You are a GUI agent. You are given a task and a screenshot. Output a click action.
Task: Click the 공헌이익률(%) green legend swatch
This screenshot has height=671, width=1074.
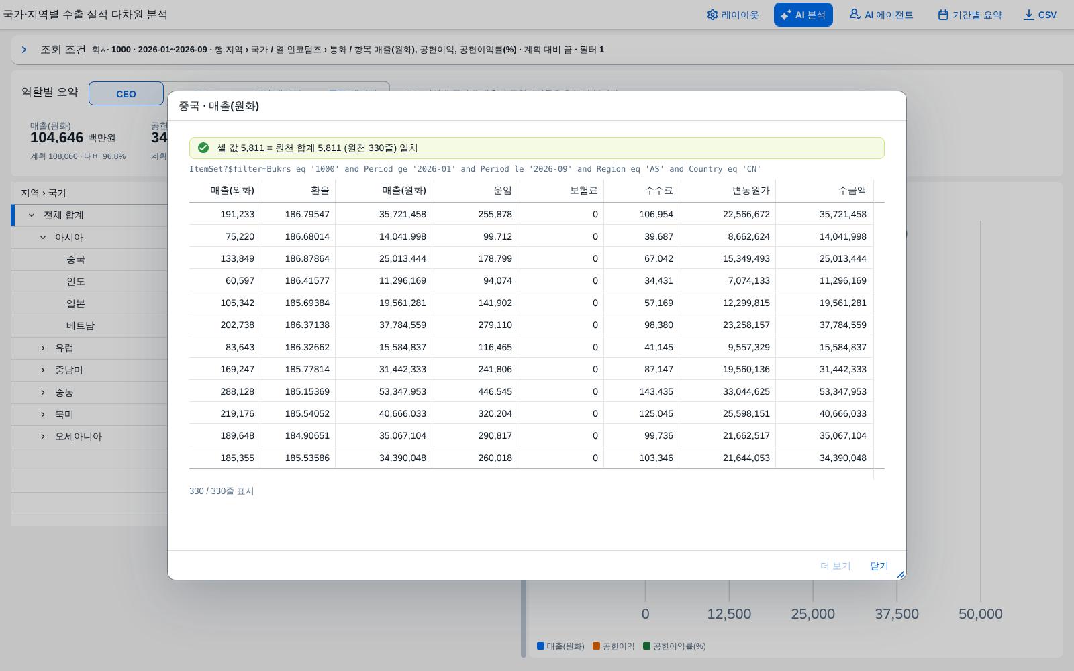[646, 646]
